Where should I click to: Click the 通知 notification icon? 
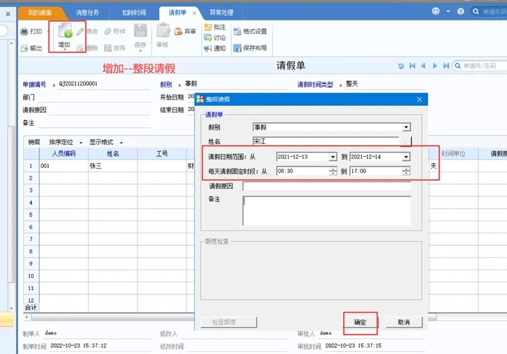click(208, 48)
